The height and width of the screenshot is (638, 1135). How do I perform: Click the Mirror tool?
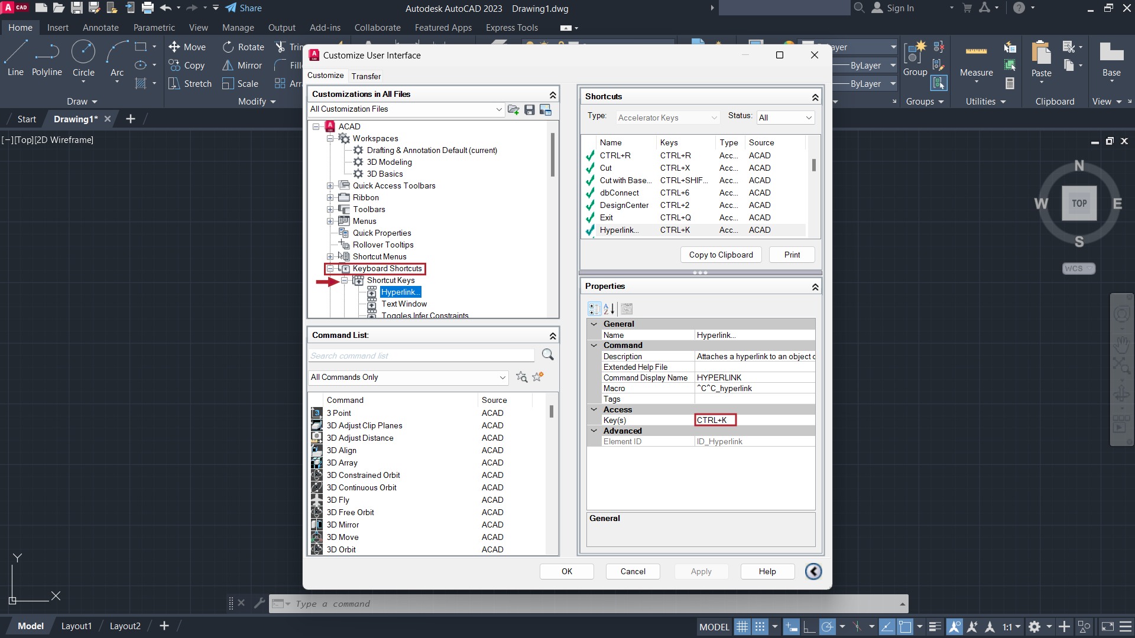tap(242, 65)
